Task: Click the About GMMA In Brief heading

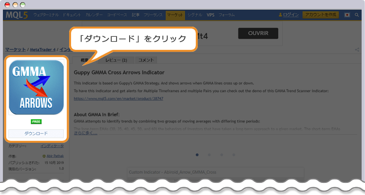Action: (x=97, y=114)
